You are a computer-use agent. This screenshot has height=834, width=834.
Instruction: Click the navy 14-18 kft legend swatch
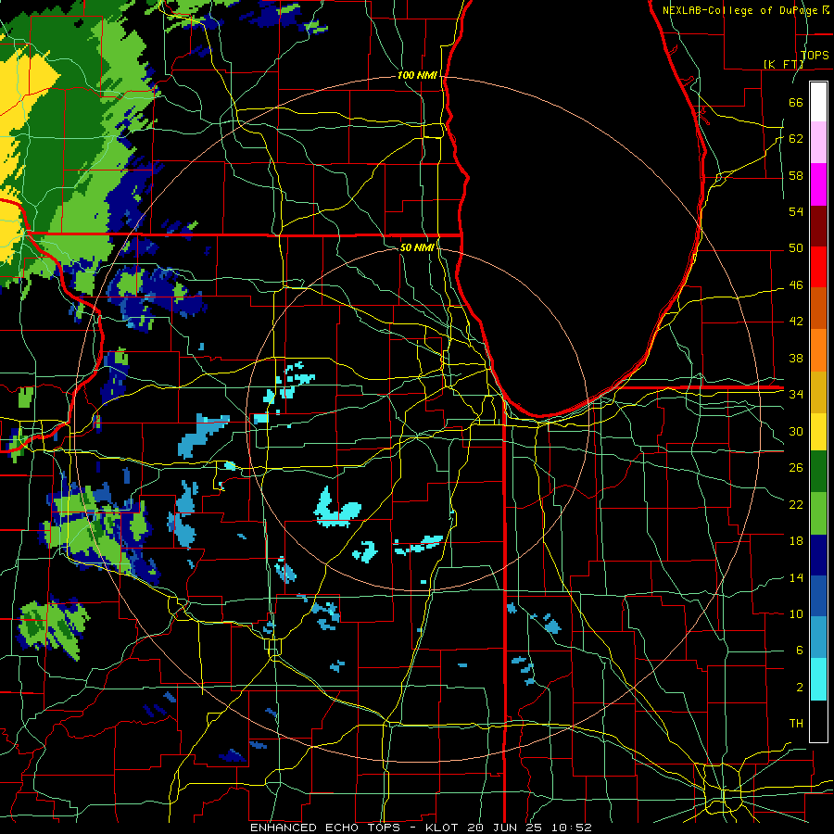(818, 555)
